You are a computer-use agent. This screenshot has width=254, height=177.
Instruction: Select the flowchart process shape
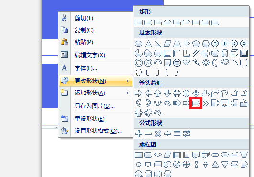click(x=139, y=155)
